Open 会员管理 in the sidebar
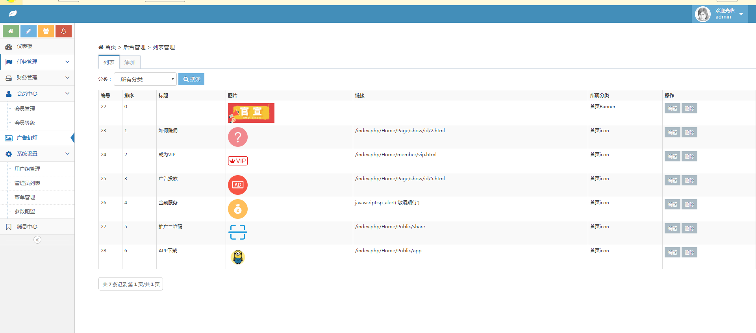Image resolution: width=756 pixels, height=333 pixels. click(25, 109)
